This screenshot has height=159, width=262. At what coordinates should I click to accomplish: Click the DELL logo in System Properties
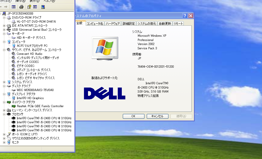coord(105,93)
